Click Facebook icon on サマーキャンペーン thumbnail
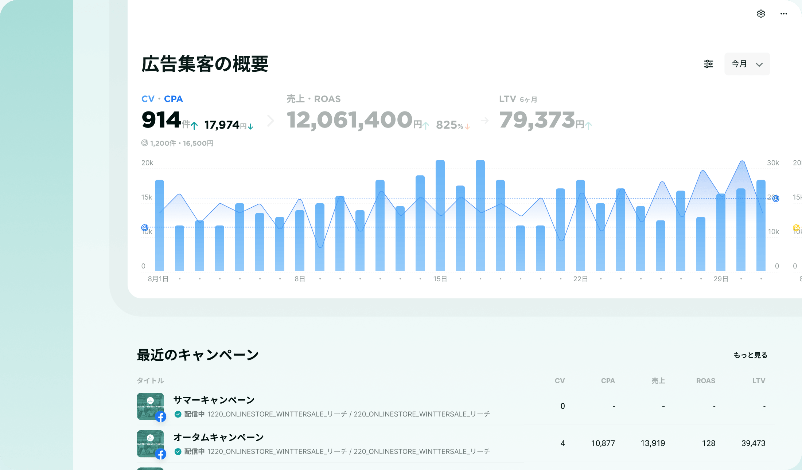The image size is (802, 470). click(x=161, y=416)
